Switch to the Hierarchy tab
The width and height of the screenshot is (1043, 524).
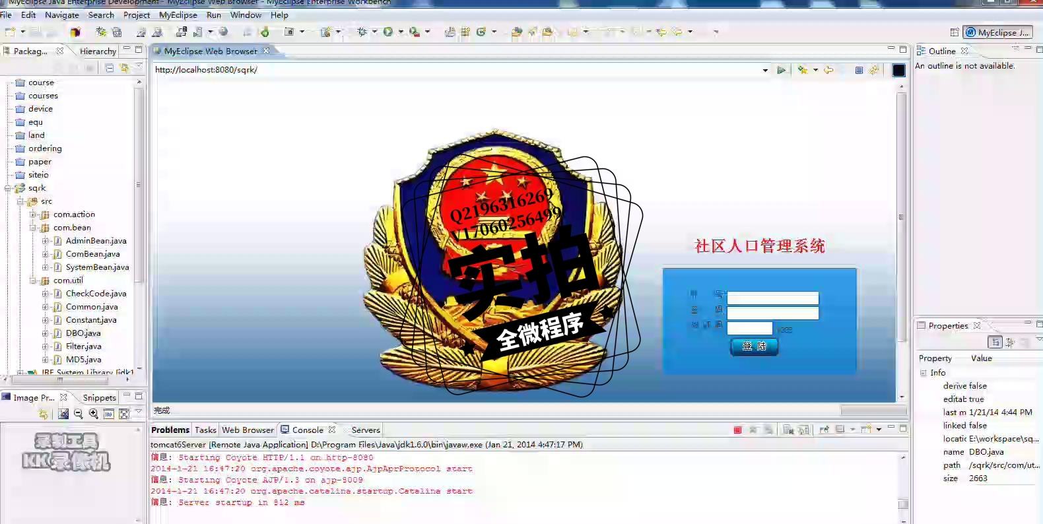pyautogui.click(x=98, y=51)
